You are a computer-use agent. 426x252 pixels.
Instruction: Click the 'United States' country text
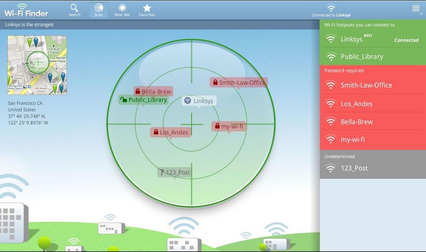tap(22, 110)
